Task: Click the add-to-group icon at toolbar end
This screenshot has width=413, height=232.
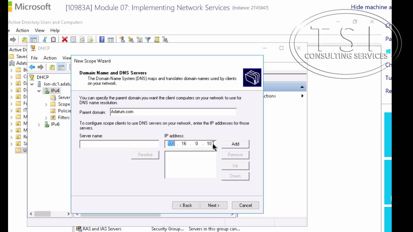Action: [x=165, y=40]
